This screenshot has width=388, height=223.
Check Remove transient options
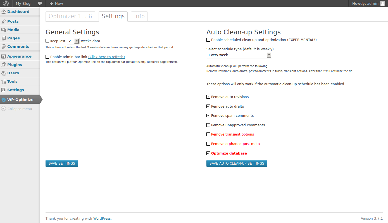click(x=208, y=134)
